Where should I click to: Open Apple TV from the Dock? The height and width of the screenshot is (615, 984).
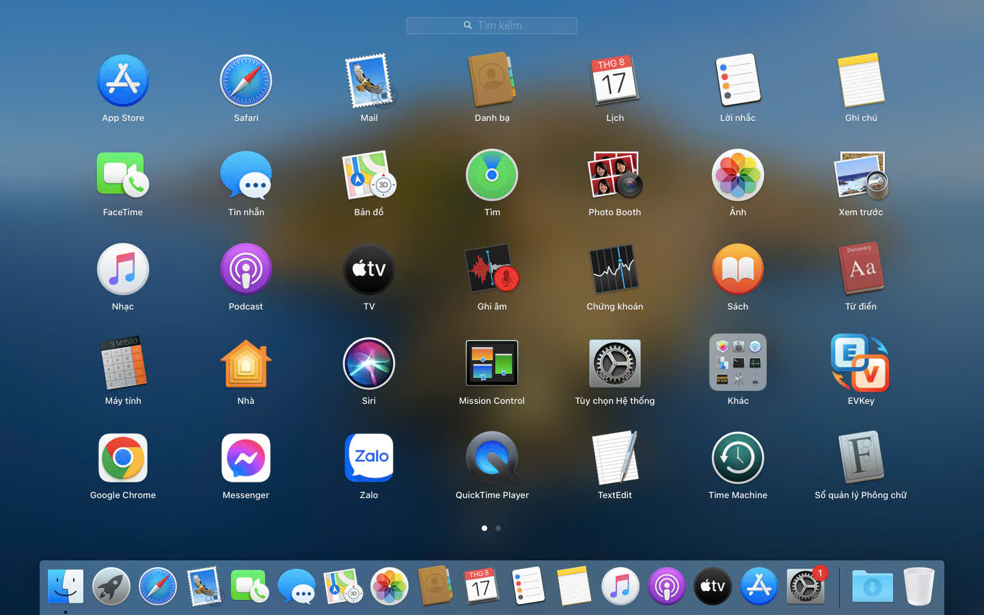tap(713, 586)
